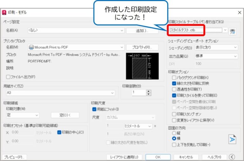
Task: Click the paper size preview thumbnail
Action: [141, 66]
